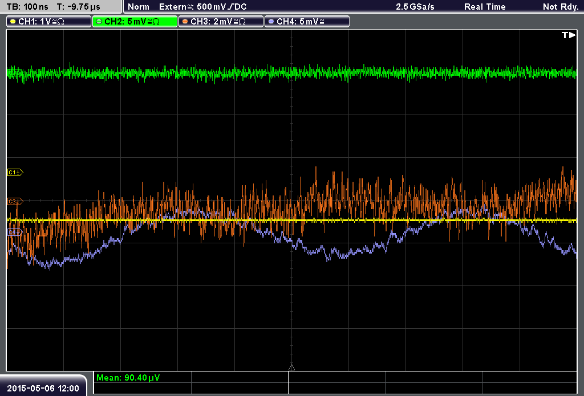Select the CH1 1V channel label
Image resolution: width=584 pixels, height=396 pixels.
click(49, 22)
